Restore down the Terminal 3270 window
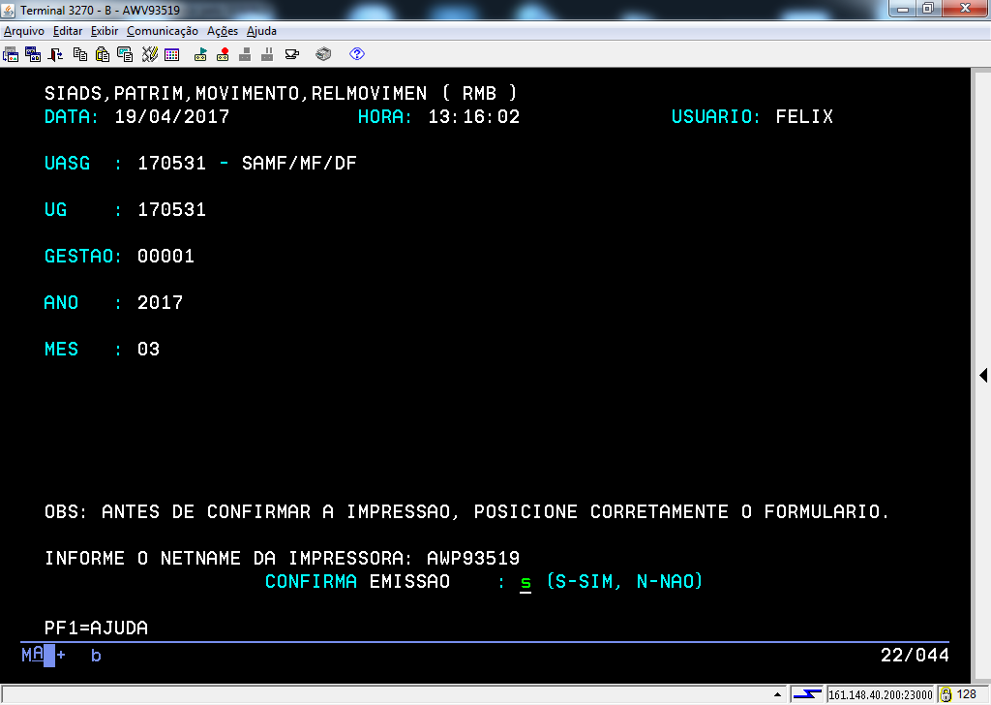The height and width of the screenshot is (705, 991). coord(928,9)
